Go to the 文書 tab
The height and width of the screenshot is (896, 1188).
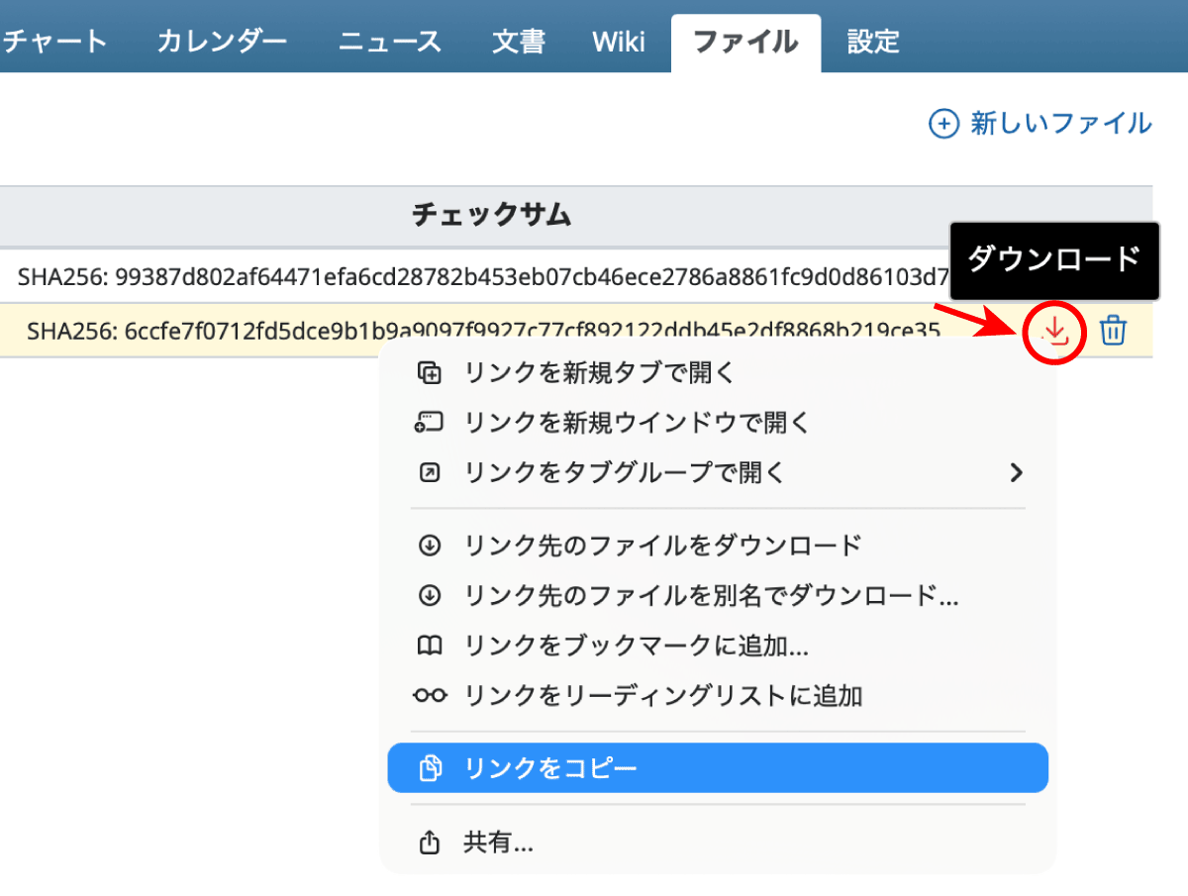pyautogui.click(x=518, y=42)
